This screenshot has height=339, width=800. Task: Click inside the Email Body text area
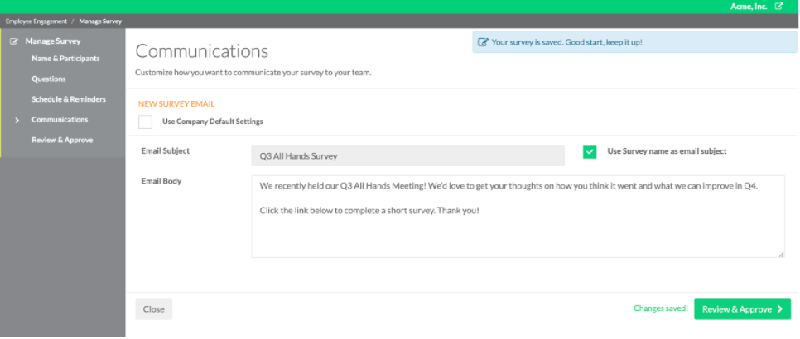click(518, 217)
